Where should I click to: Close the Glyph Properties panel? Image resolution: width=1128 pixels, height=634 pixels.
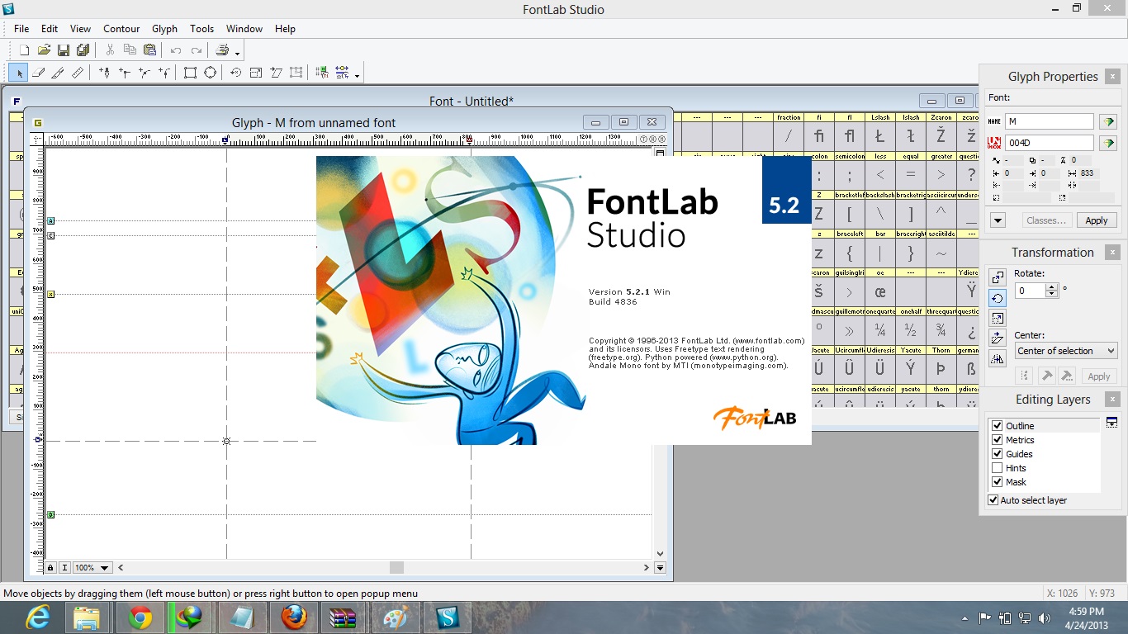click(x=1113, y=77)
